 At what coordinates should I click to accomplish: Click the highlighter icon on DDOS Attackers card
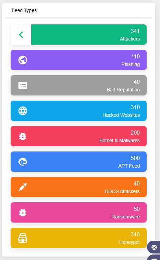point(23,187)
